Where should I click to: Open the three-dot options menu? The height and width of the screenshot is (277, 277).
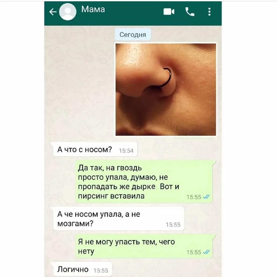[209, 12]
